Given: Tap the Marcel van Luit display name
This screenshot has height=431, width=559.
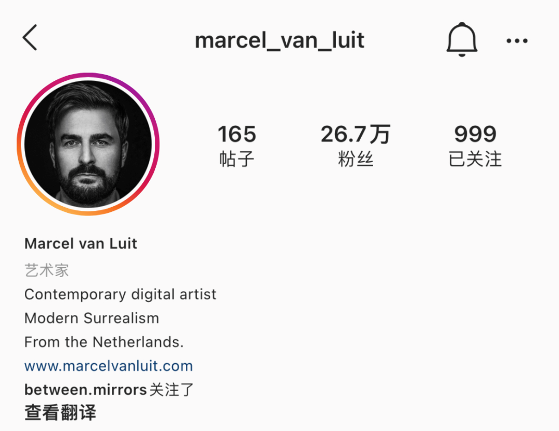Looking at the screenshot, I should 81,243.
